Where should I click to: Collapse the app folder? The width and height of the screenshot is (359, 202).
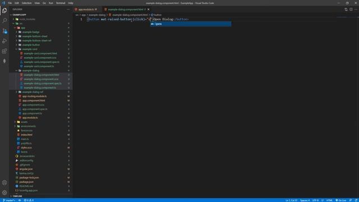point(23,27)
